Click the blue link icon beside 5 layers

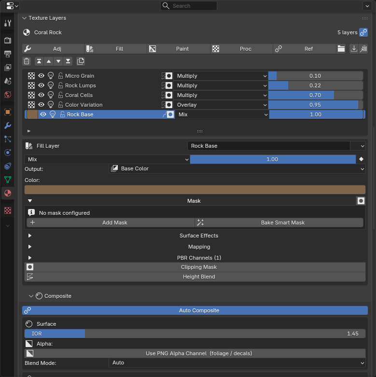coord(363,32)
